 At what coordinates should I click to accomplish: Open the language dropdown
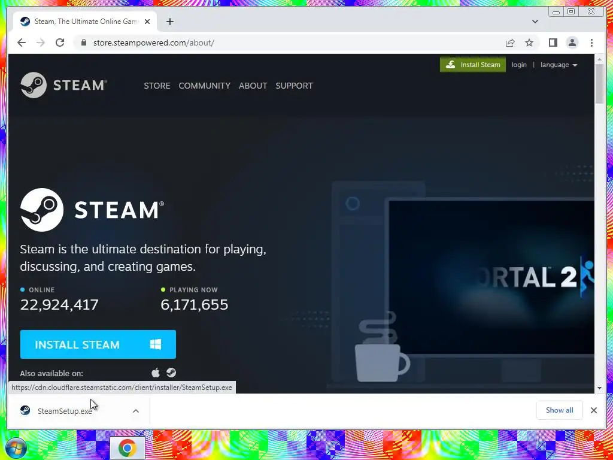click(x=559, y=65)
